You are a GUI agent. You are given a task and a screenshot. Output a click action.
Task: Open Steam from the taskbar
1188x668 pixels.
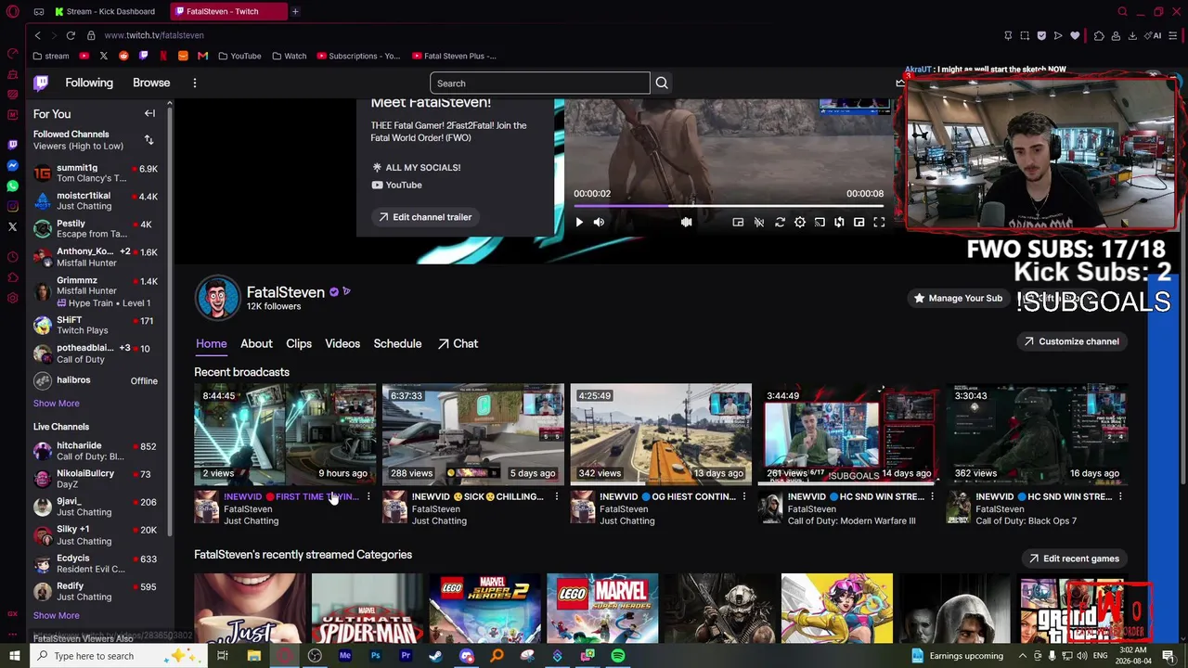[x=435, y=656]
